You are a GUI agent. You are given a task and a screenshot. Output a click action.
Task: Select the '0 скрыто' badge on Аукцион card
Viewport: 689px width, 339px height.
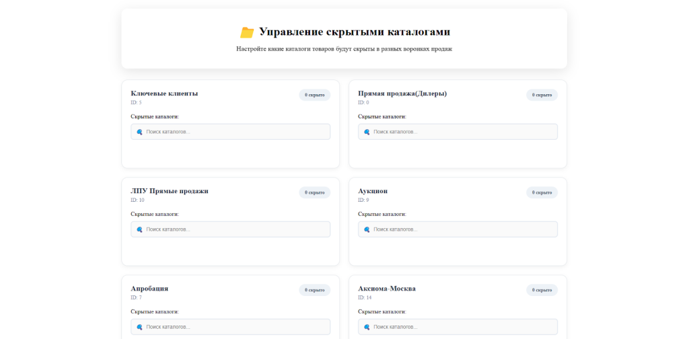[x=542, y=192]
